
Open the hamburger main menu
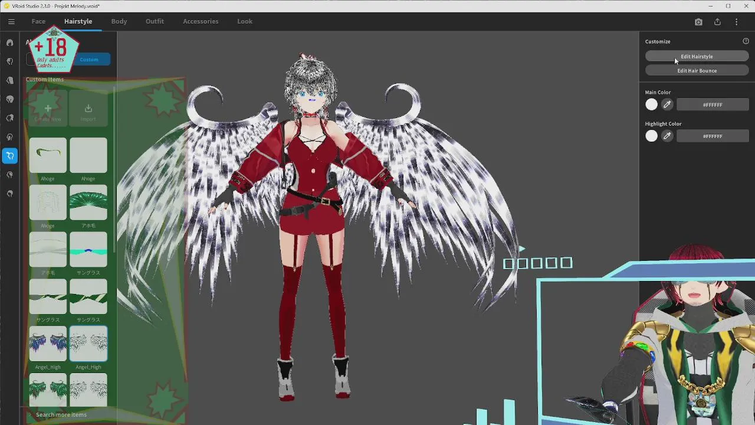pyautogui.click(x=11, y=21)
